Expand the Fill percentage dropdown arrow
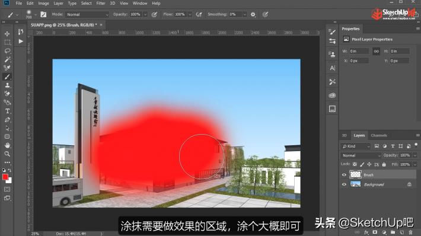Screen dimensions: 421x236 [x=415, y=164]
